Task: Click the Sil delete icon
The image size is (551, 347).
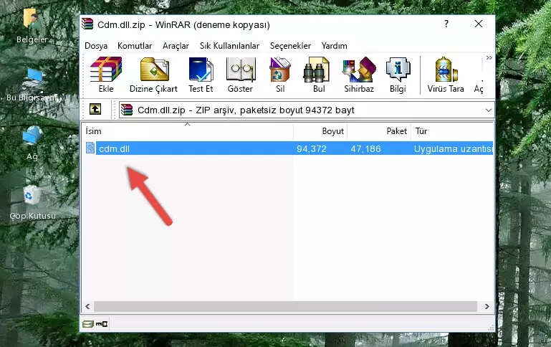Action: (x=280, y=70)
